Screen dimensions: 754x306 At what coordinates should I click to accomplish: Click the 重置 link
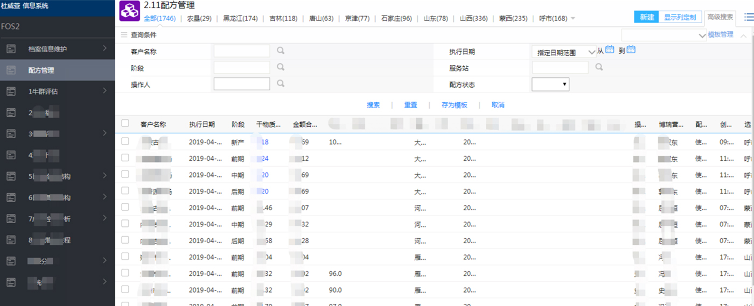(x=410, y=105)
